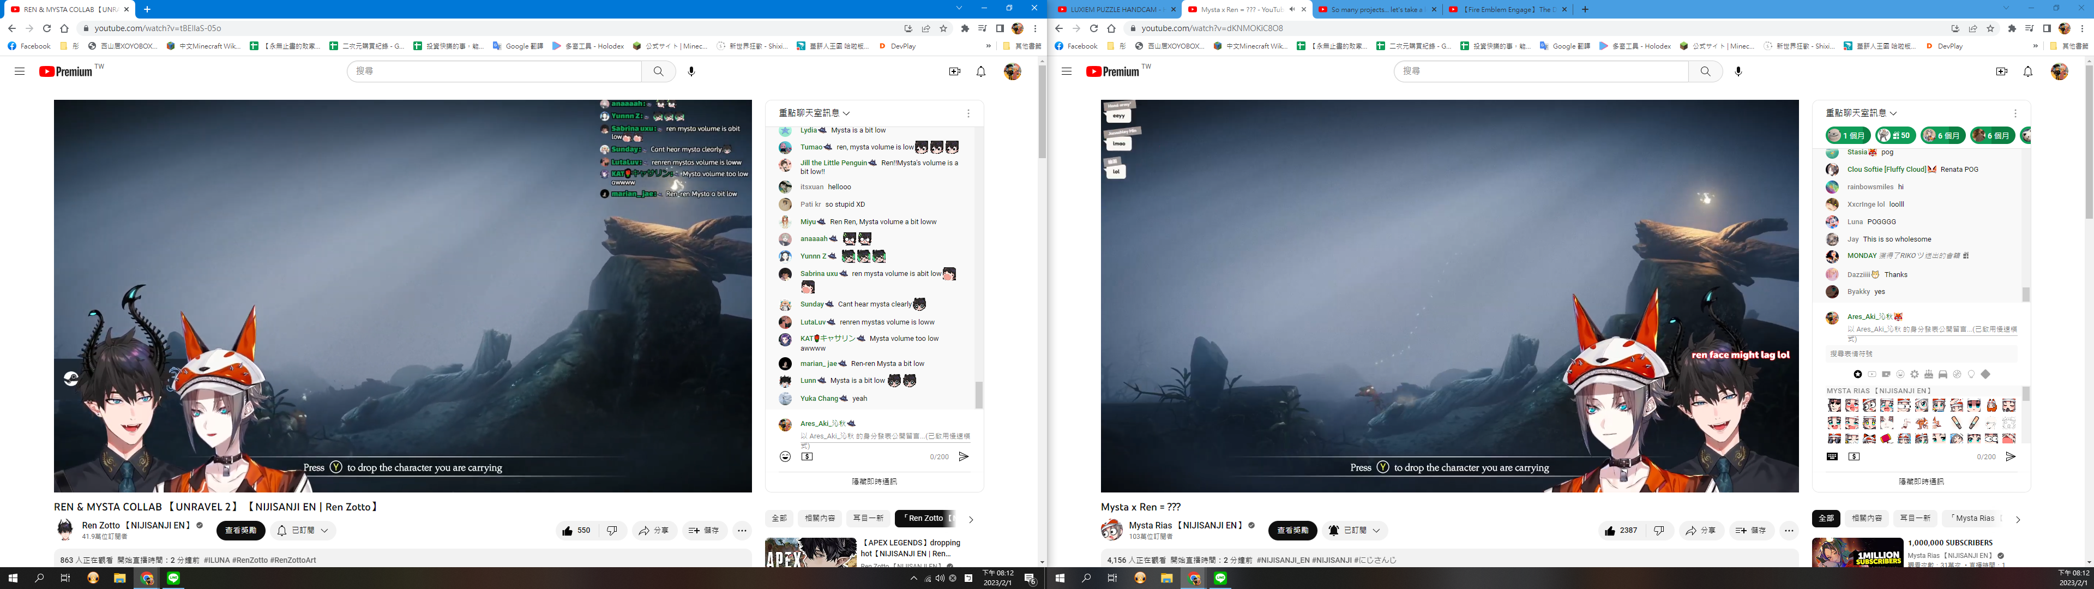
Task: Select 耳目一新 filter chip in left window
Action: click(x=868, y=518)
